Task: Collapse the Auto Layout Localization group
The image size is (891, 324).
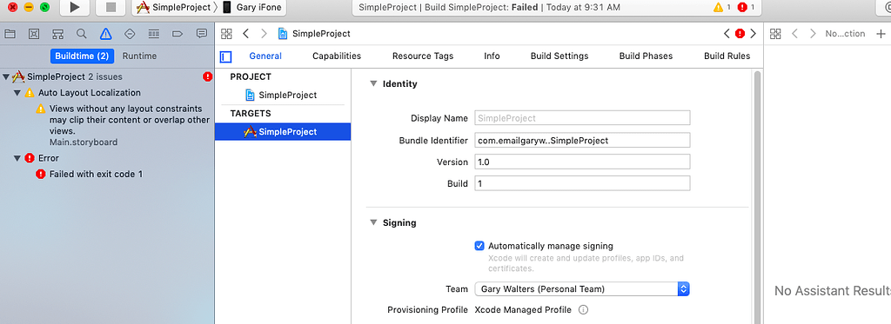Action: (x=17, y=93)
